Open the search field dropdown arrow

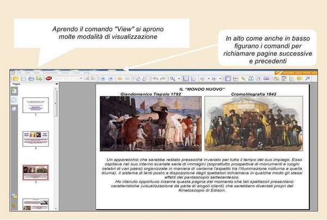[81, 79]
